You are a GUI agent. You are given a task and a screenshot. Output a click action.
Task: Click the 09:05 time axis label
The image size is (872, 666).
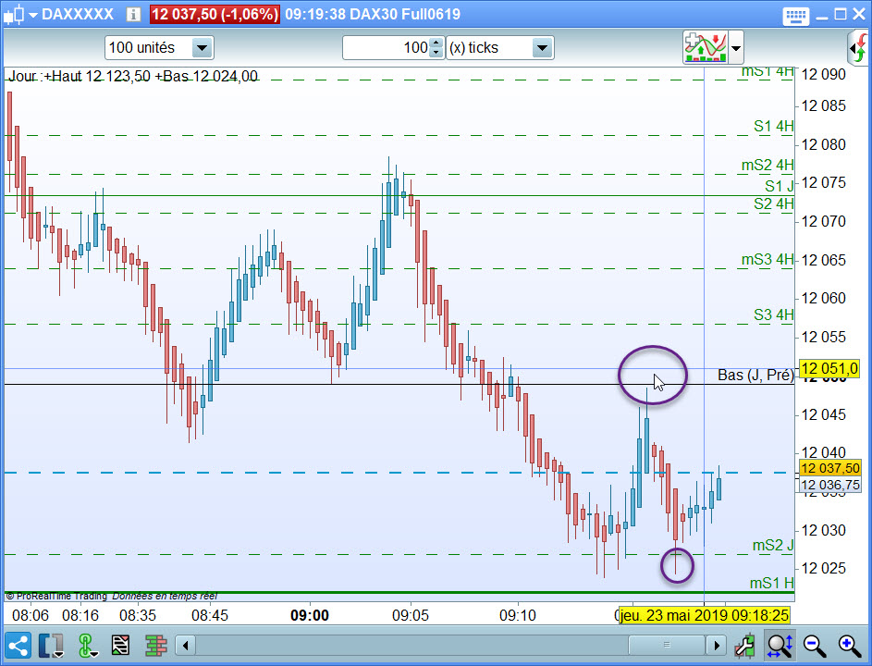coord(411,615)
